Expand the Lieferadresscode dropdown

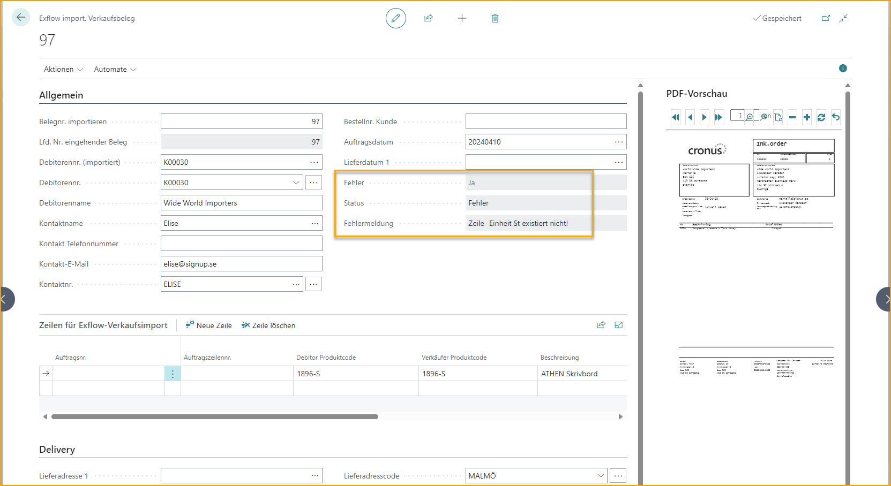[601, 476]
